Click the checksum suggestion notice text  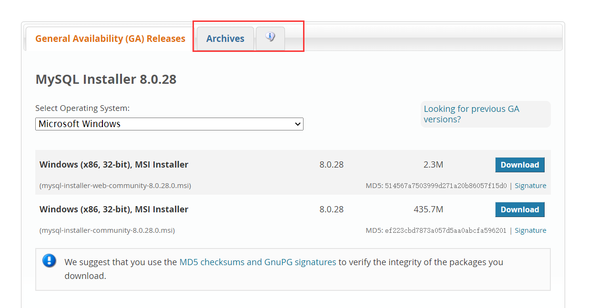tap(283, 269)
